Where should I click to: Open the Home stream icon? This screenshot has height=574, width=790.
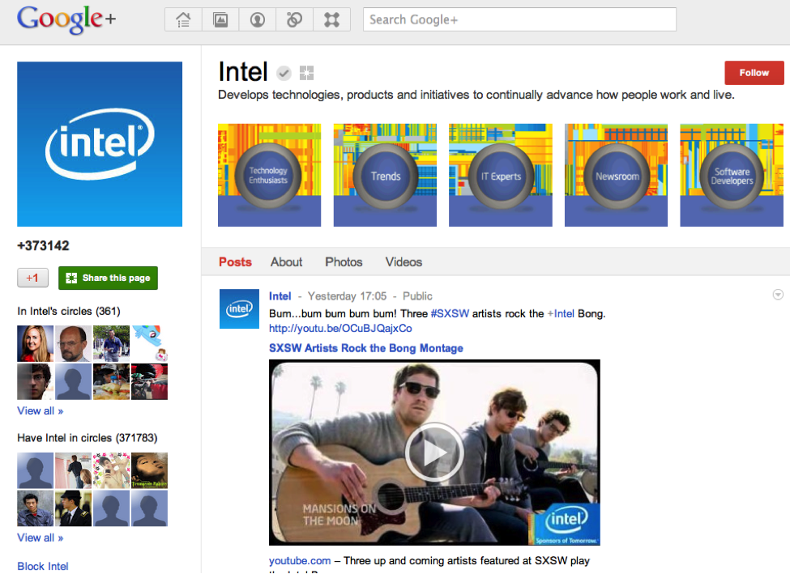[x=183, y=20]
